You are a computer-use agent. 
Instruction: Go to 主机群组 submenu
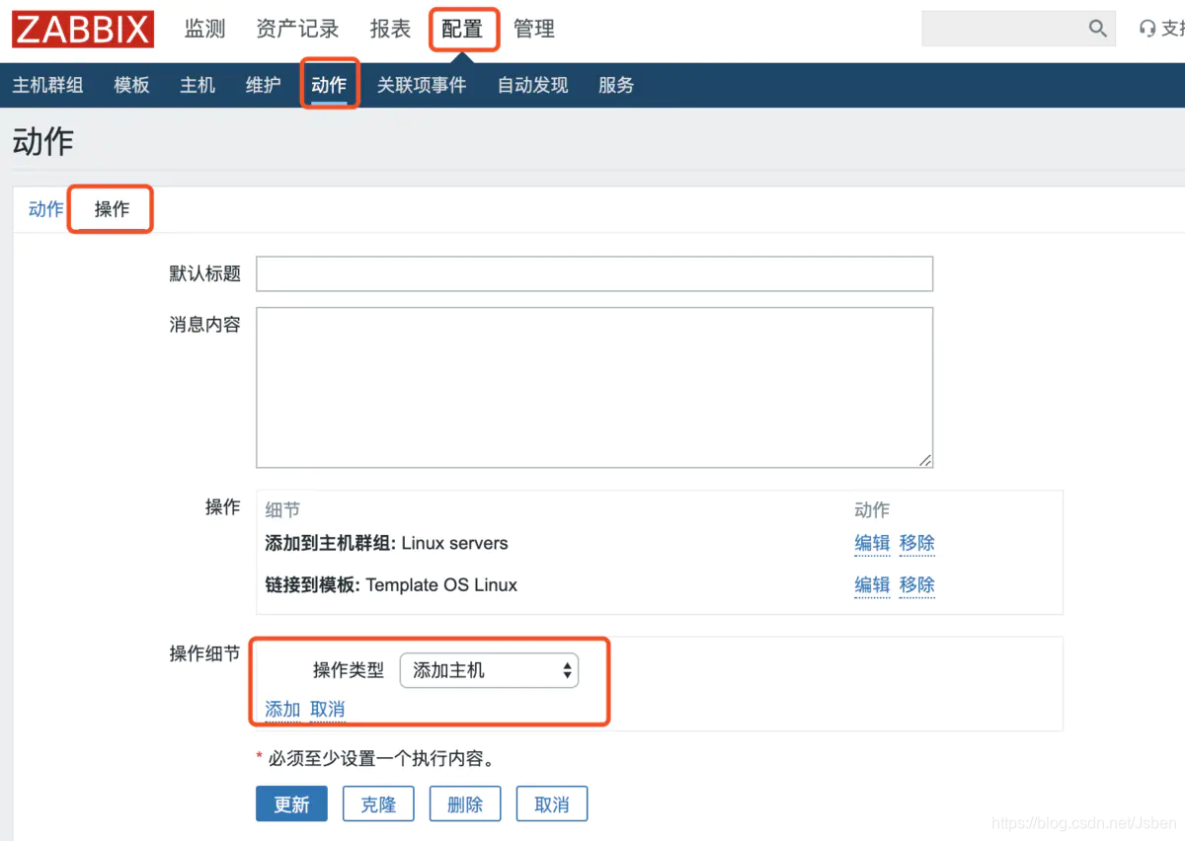point(47,85)
